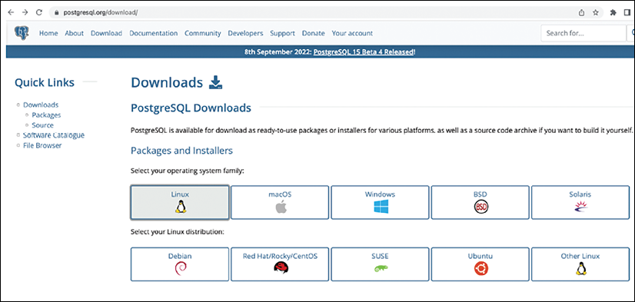Click the SUSE chameleon icon
The height and width of the screenshot is (302, 635).
[381, 268]
